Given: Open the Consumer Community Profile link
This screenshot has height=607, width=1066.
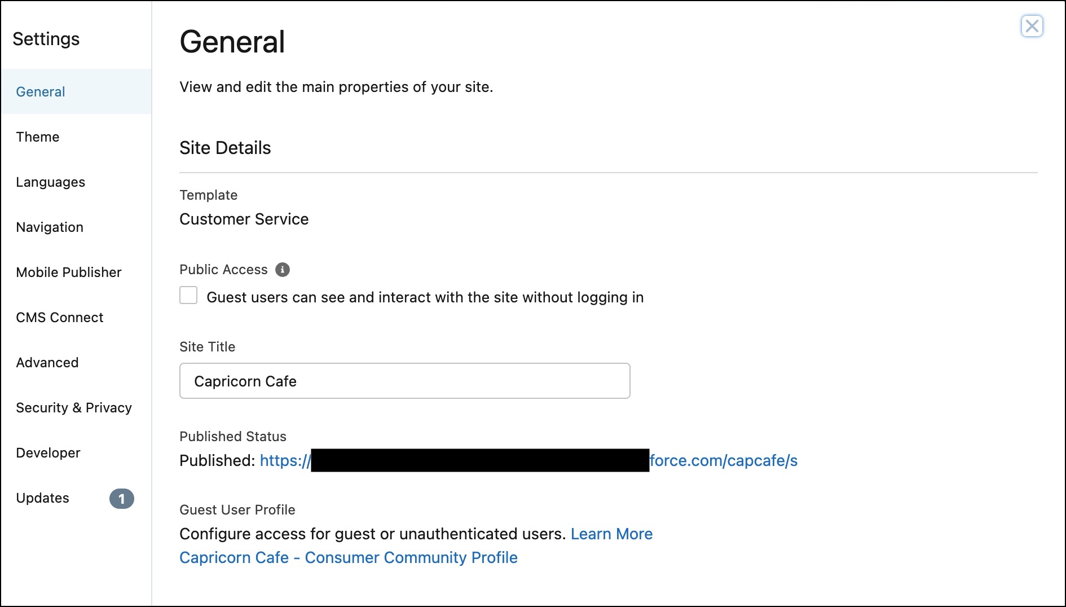Looking at the screenshot, I should click(x=347, y=557).
